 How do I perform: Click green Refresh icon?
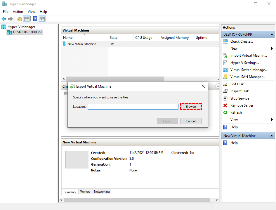[x=225, y=112]
